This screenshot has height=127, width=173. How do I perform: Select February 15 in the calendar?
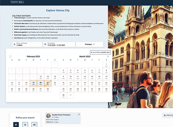click(x=55, y=77)
